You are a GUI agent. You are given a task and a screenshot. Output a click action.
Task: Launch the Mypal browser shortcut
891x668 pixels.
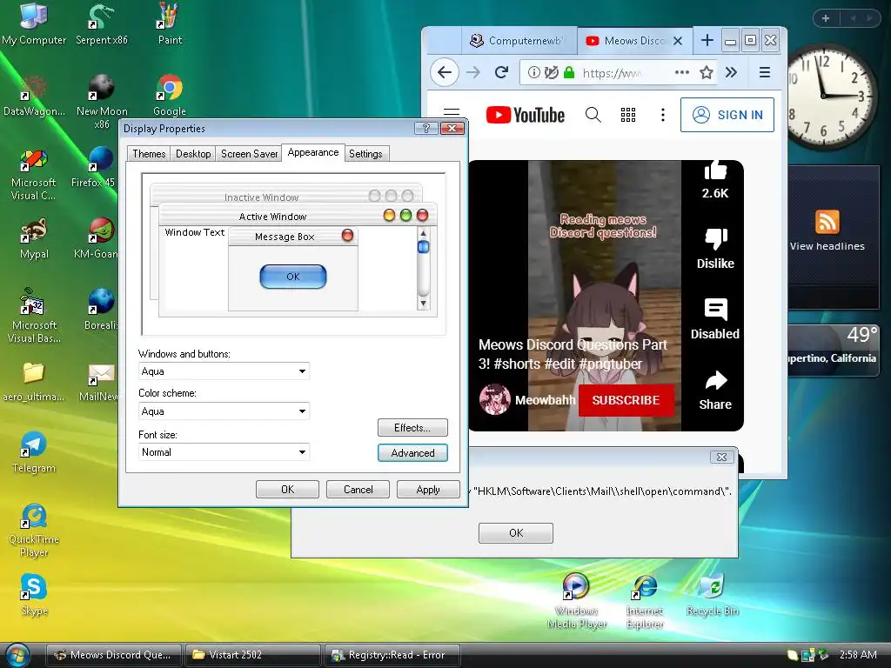(x=34, y=238)
